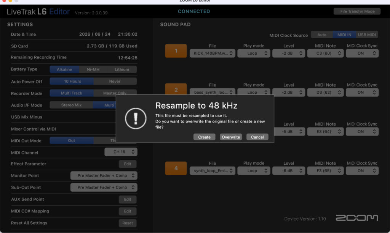Click the SOUND PAD heading

(175, 25)
